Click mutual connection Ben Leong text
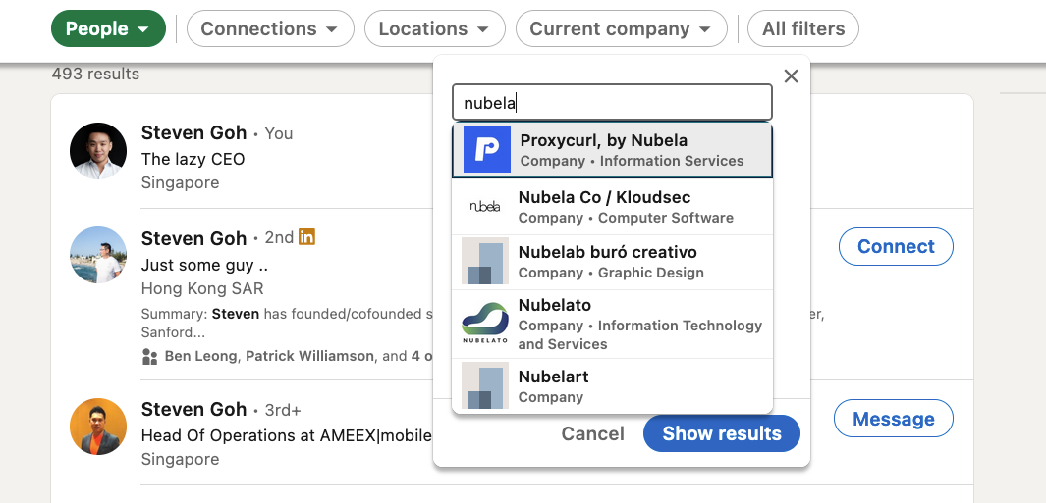 pyautogui.click(x=200, y=357)
